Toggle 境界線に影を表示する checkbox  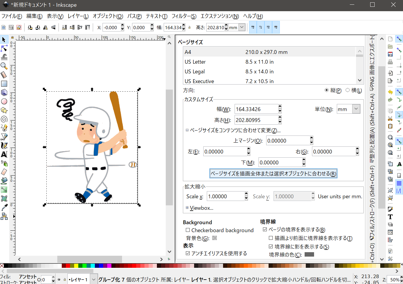click(271, 247)
